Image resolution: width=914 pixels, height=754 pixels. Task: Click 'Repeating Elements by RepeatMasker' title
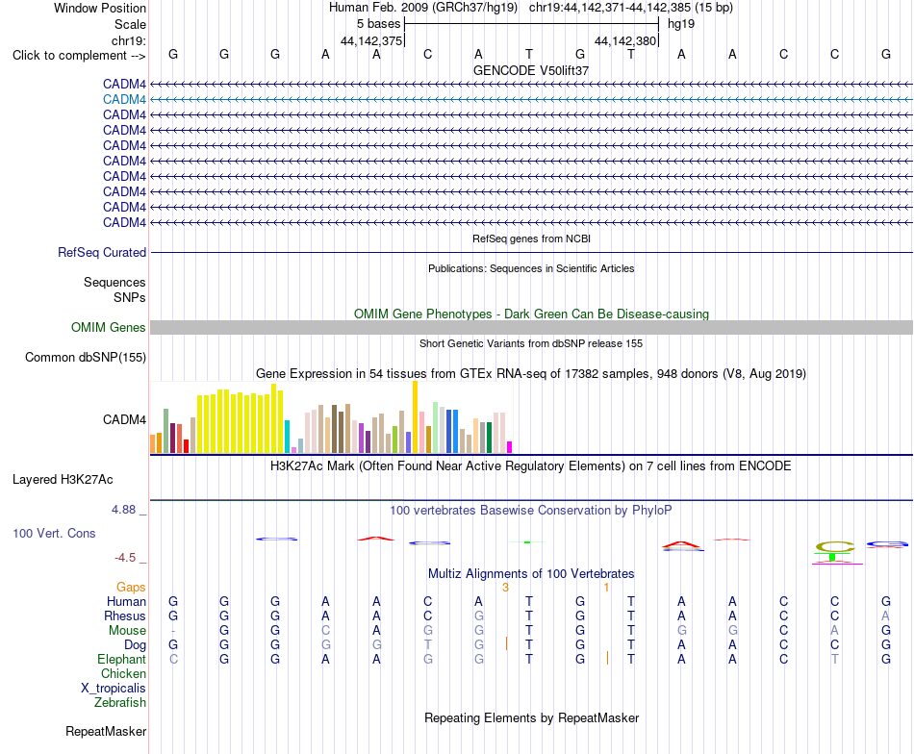click(531, 717)
